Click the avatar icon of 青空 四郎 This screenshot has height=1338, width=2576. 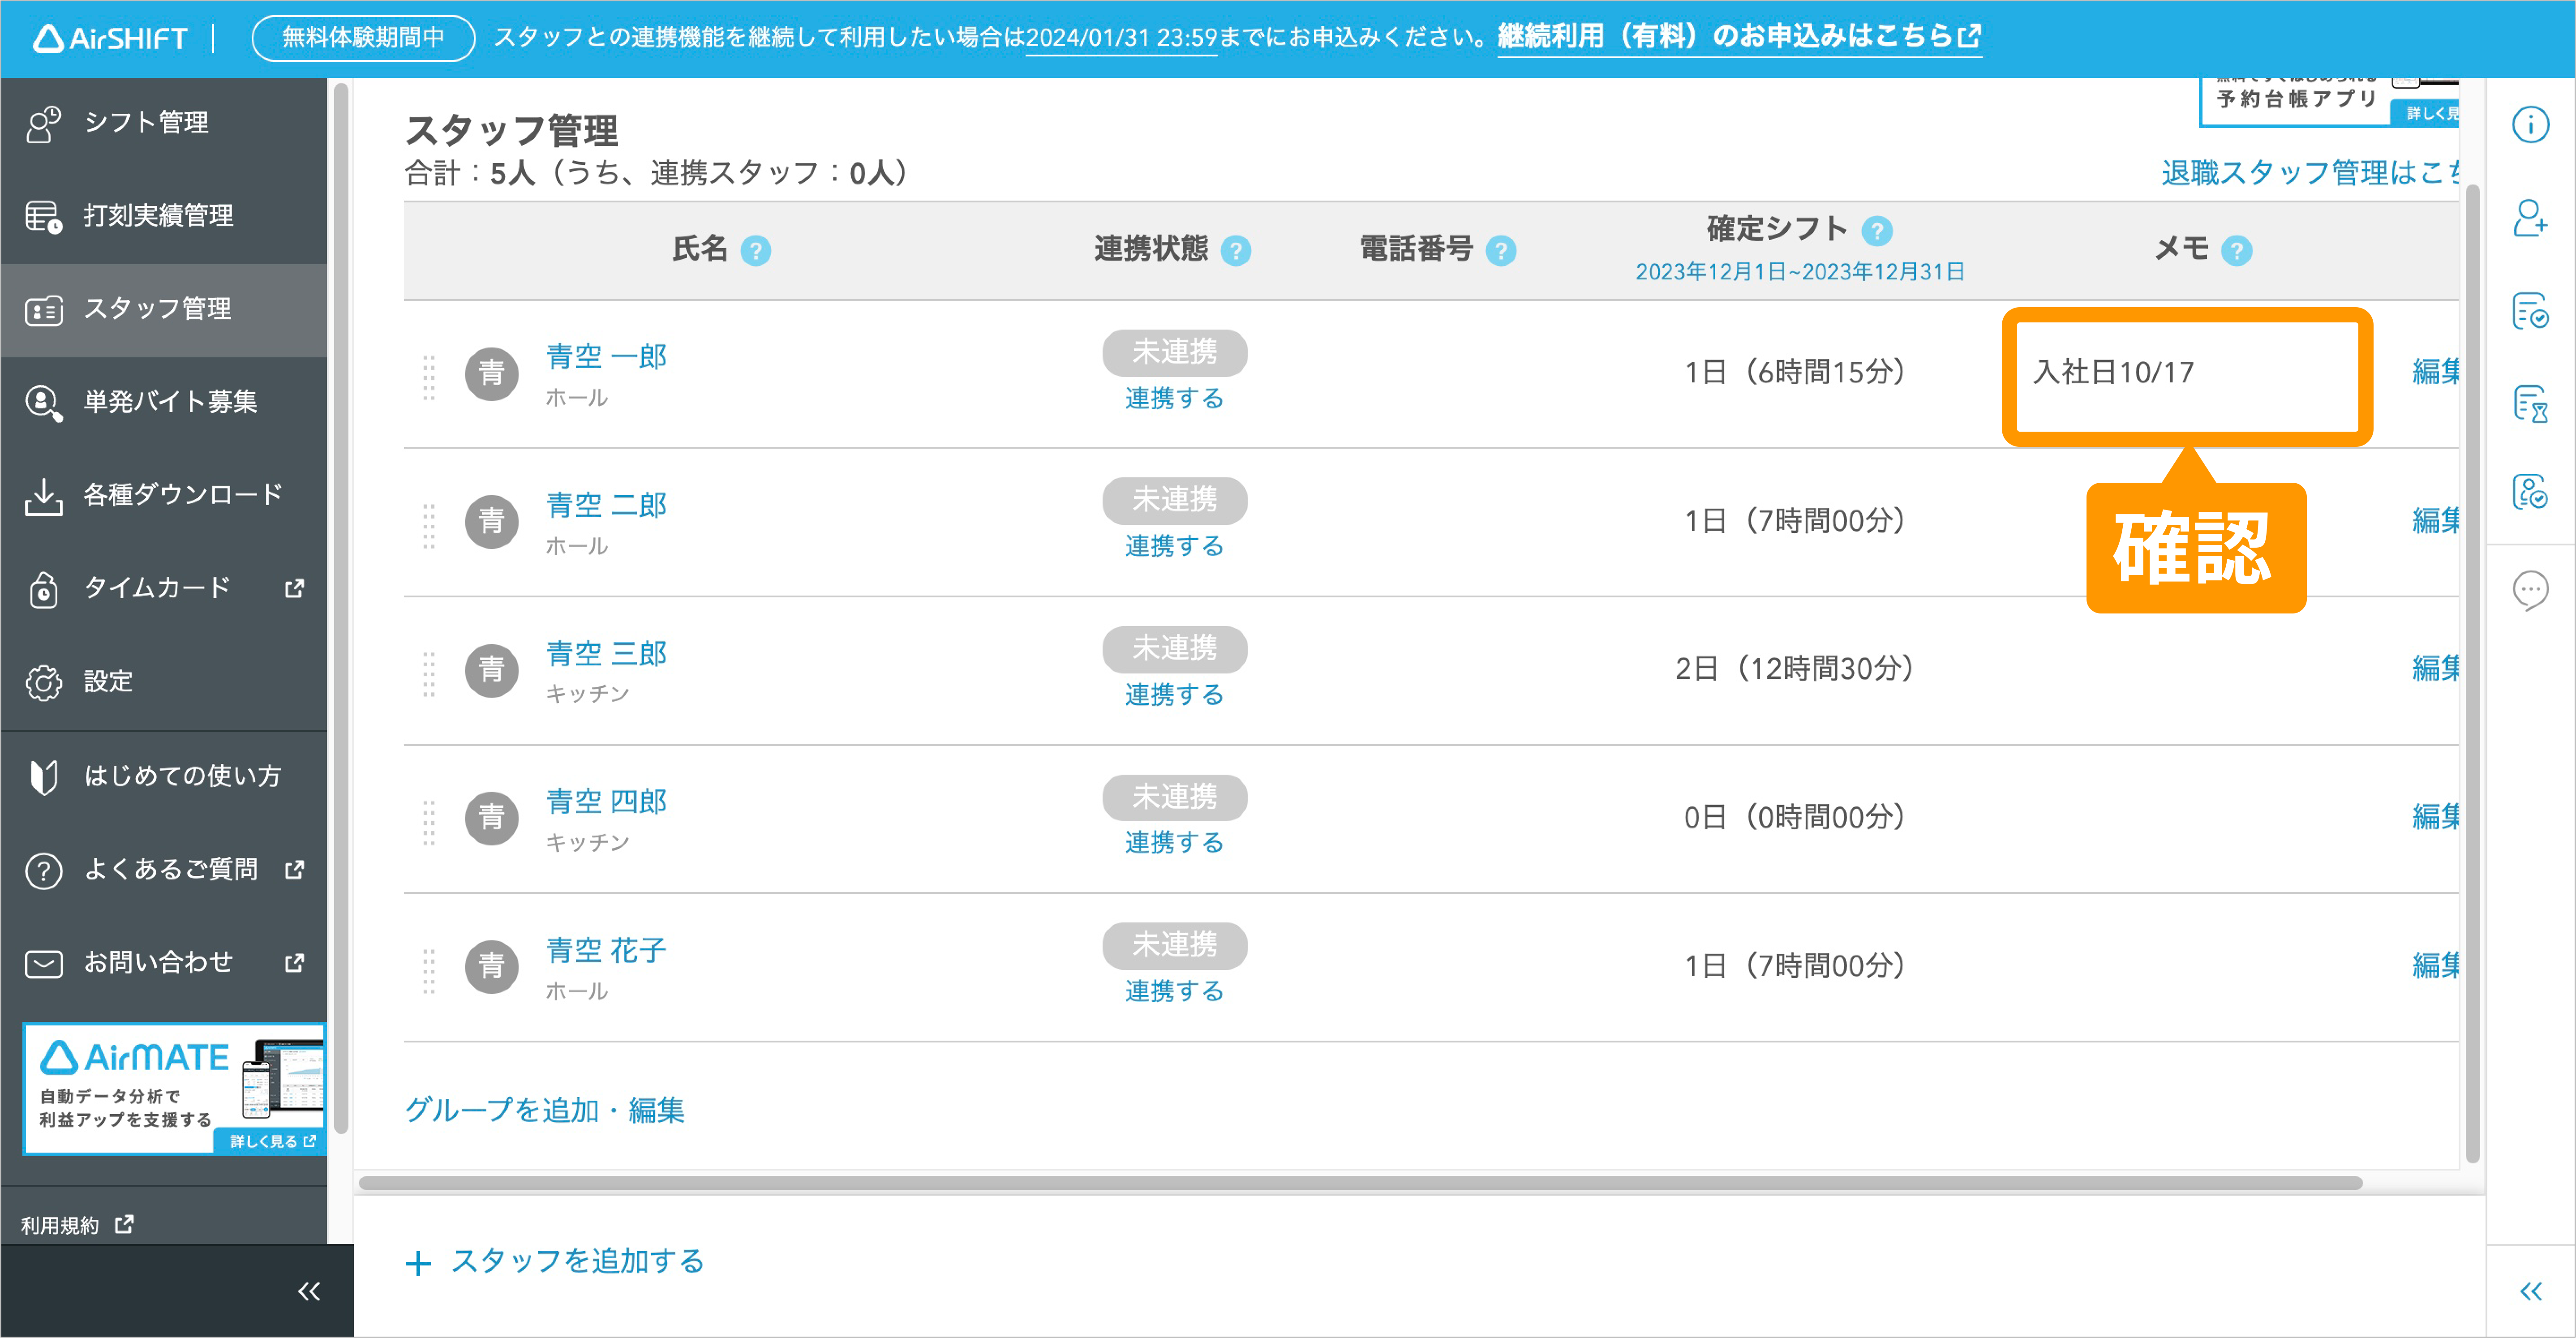[491, 819]
